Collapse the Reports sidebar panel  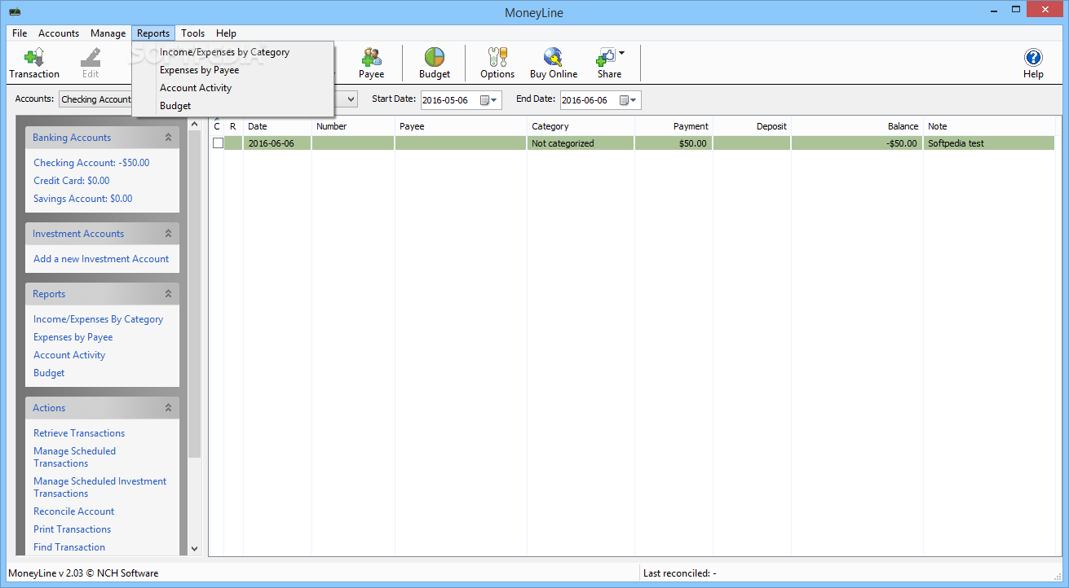coord(168,294)
